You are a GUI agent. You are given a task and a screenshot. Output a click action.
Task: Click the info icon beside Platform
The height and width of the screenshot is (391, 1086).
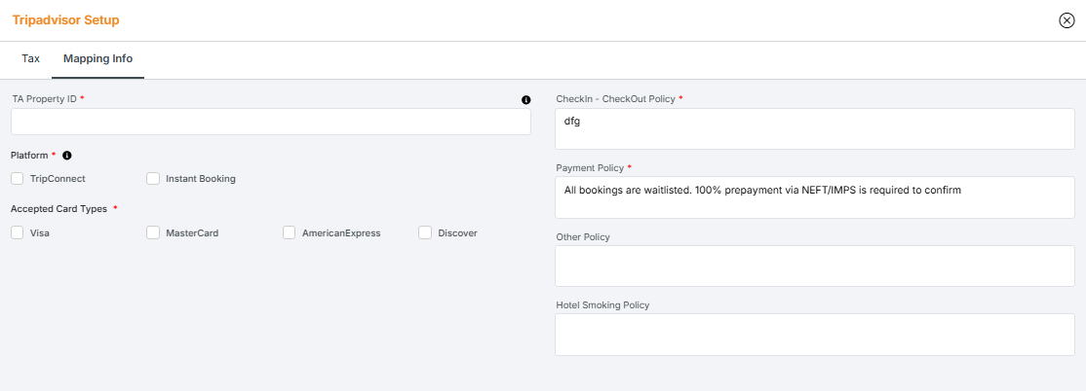[x=67, y=156]
